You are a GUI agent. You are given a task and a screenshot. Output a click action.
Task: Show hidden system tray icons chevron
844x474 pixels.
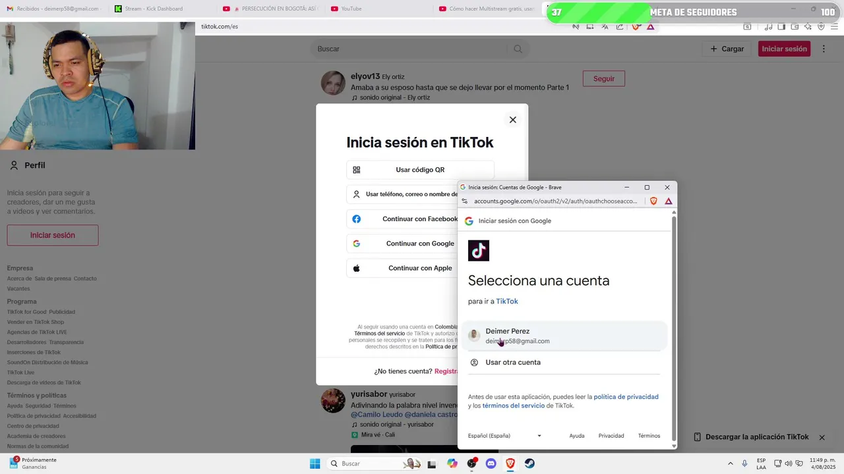click(x=730, y=463)
